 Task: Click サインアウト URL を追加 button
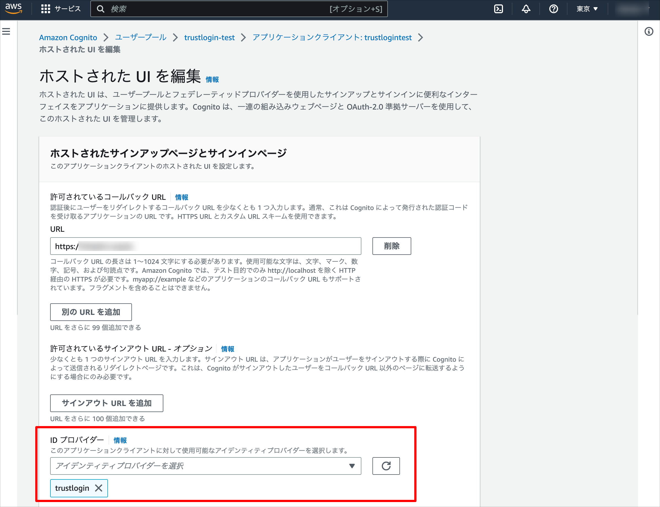pyautogui.click(x=107, y=403)
